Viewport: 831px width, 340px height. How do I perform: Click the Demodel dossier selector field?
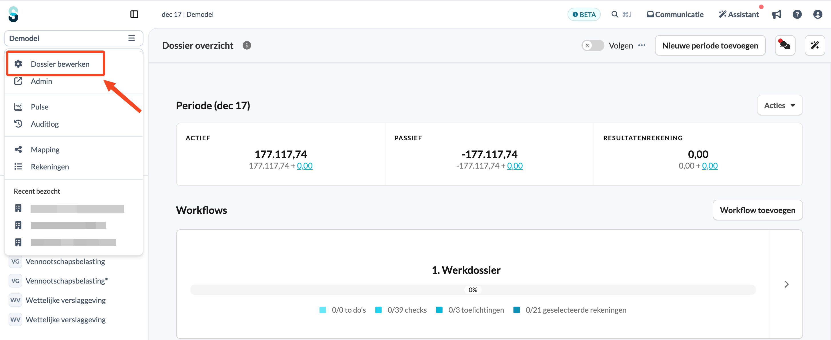point(73,38)
